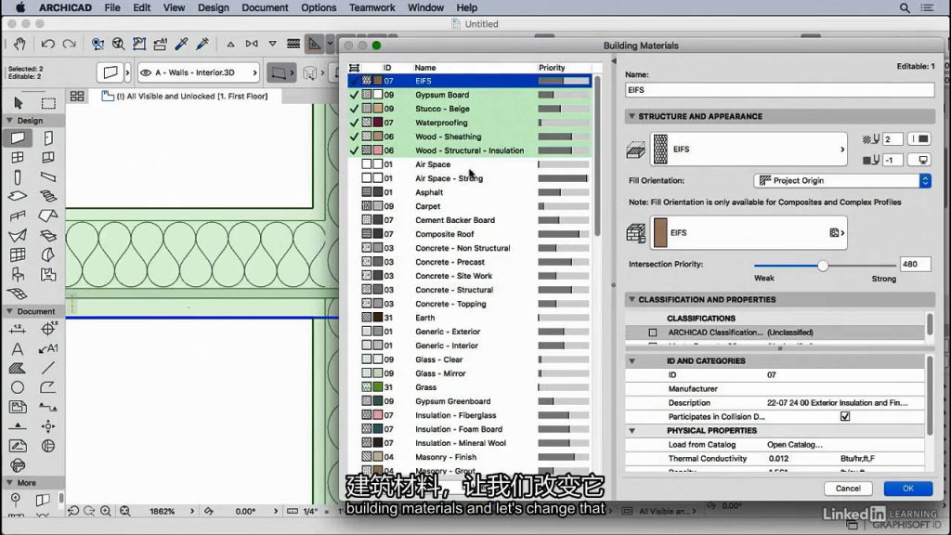Open the Apple menu

[20, 7]
